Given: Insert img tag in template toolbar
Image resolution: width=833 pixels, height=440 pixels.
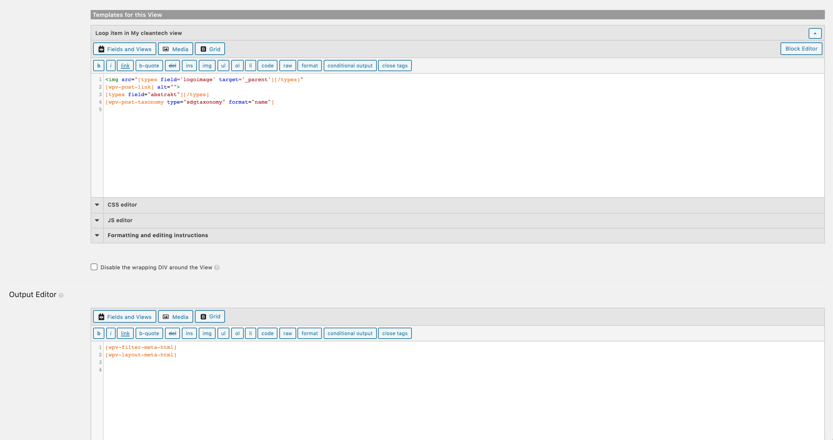Looking at the screenshot, I should (207, 66).
